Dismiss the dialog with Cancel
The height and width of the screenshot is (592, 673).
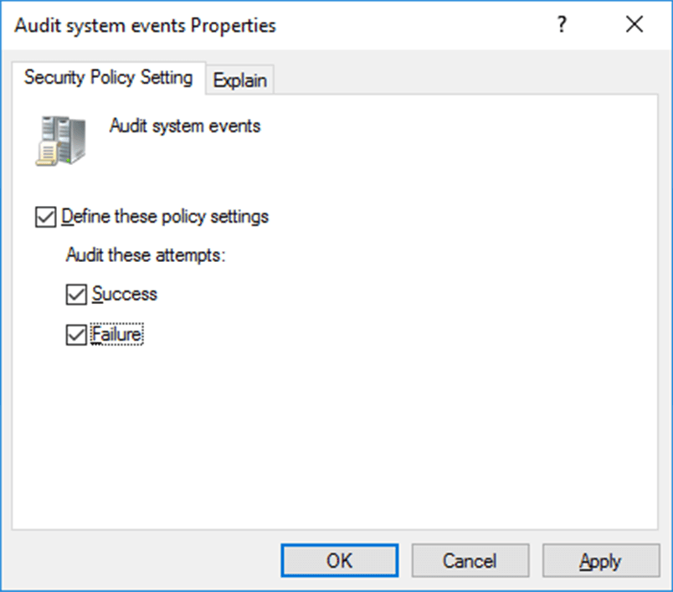(x=470, y=560)
